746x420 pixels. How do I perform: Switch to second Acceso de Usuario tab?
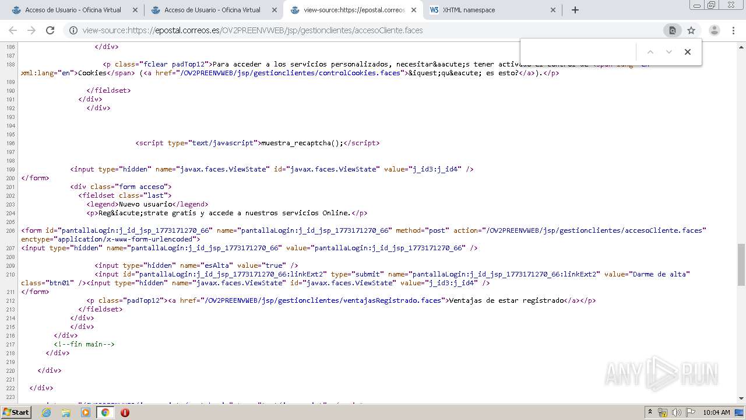(x=213, y=10)
